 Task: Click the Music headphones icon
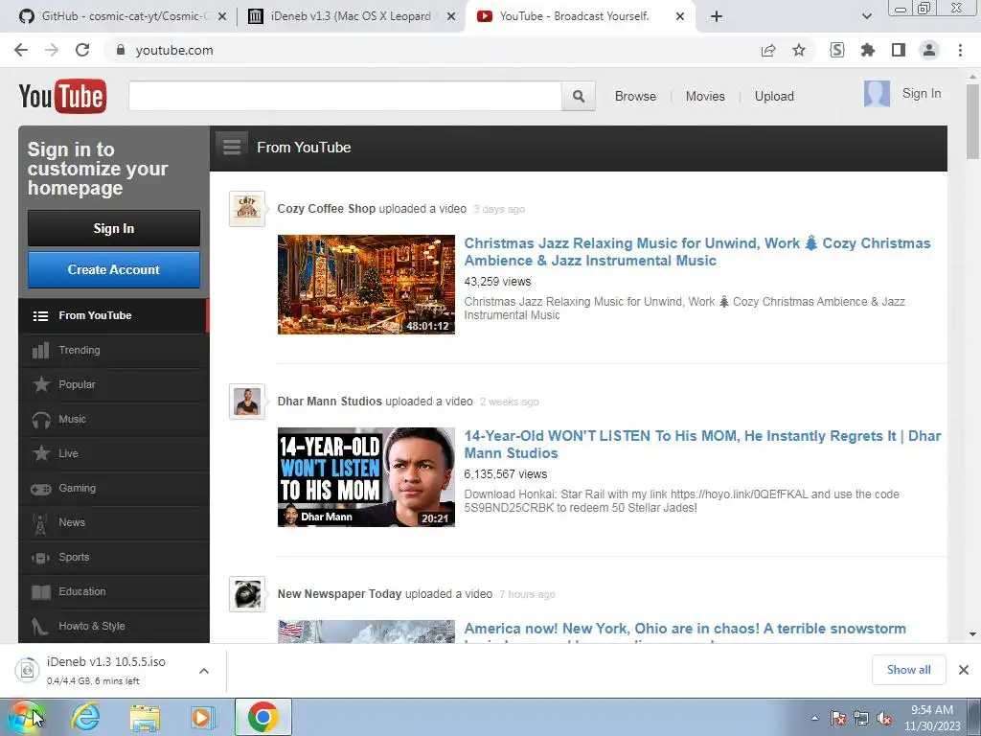click(x=41, y=420)
